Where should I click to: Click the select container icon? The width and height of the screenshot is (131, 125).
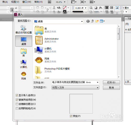[54, 8]
